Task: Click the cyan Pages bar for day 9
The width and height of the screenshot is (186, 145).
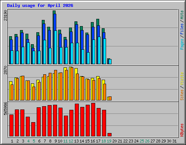Action: point(56,47)
